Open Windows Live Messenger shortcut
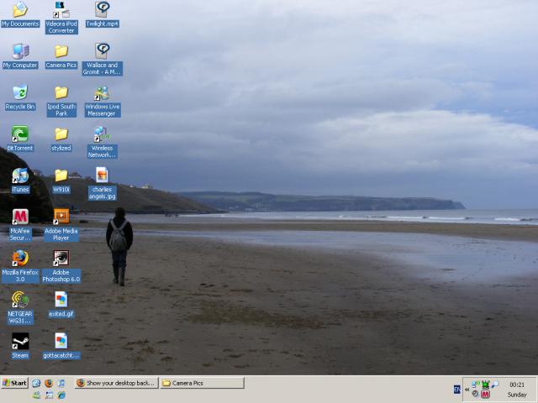 pyautogui.click(x=102, y=93)
